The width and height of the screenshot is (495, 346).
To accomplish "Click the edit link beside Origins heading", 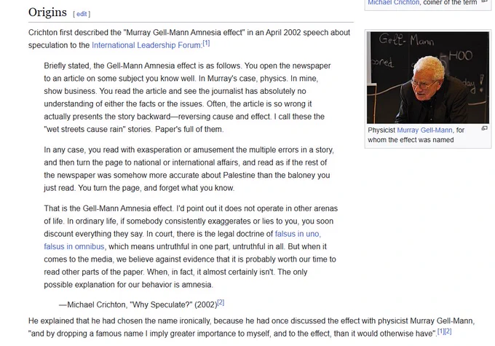I will click(82, 14).
